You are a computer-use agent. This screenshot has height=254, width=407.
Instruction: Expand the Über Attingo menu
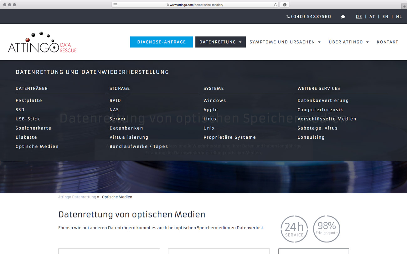(x=348, y=42)
